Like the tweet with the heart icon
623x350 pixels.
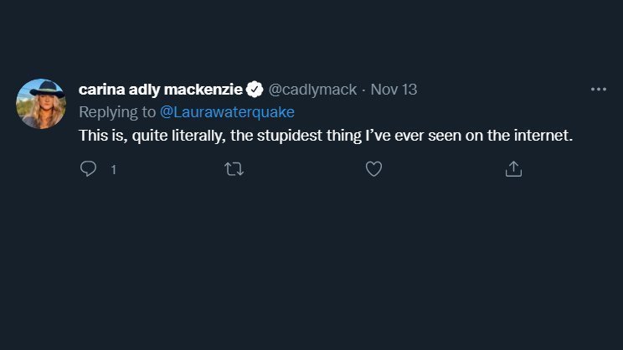click(x=374, y=169)
